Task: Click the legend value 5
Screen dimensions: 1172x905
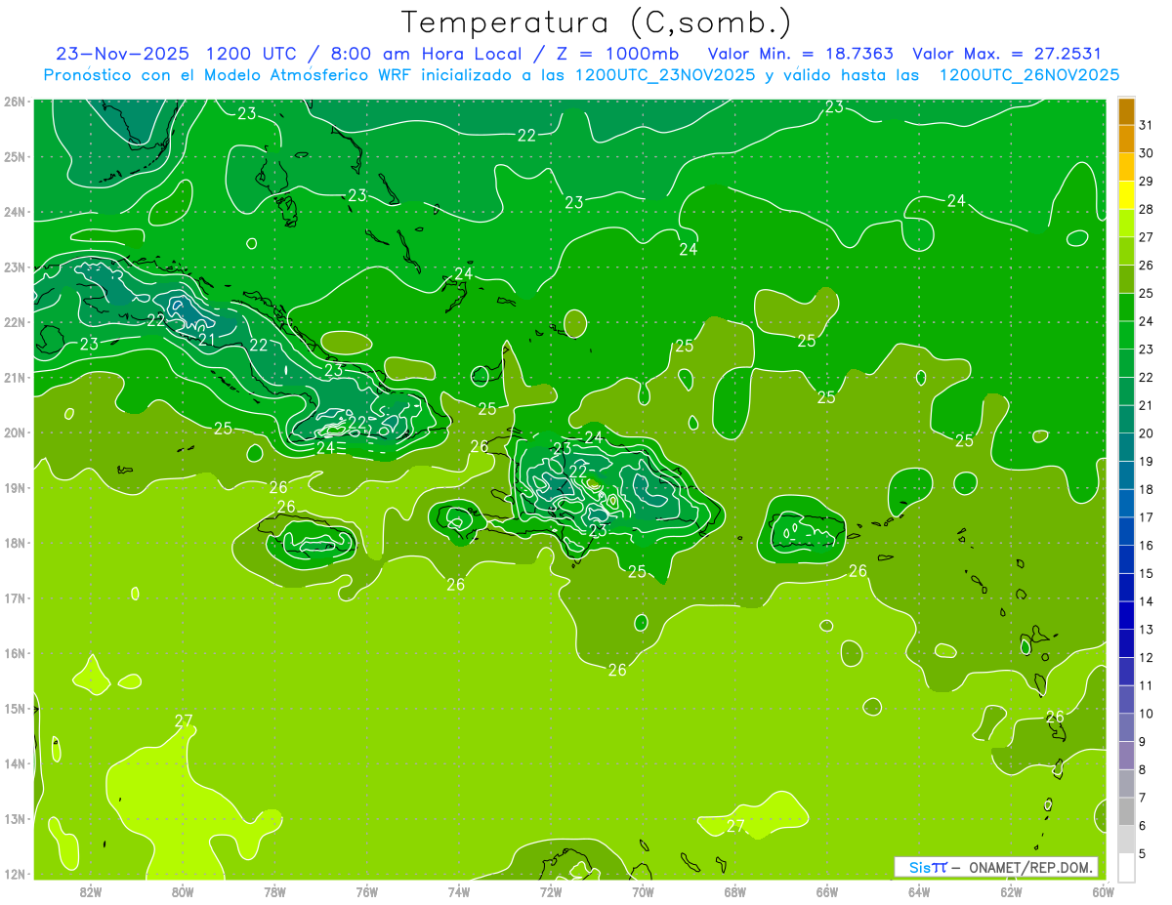Action: [x=1143, y=853]
